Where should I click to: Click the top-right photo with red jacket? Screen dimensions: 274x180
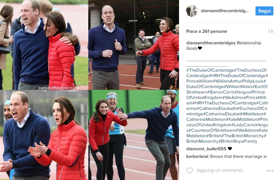[134, 45]
